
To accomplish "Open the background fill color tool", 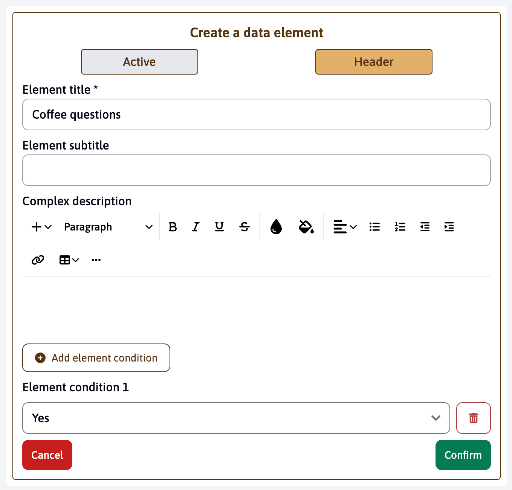I will click(x=306, y=227).
